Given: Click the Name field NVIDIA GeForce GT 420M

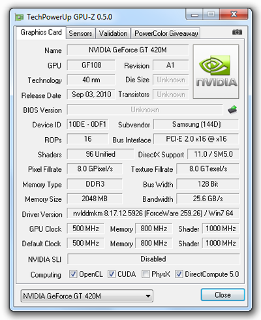Looking at the screenshot, I should [x=128, y=50].
